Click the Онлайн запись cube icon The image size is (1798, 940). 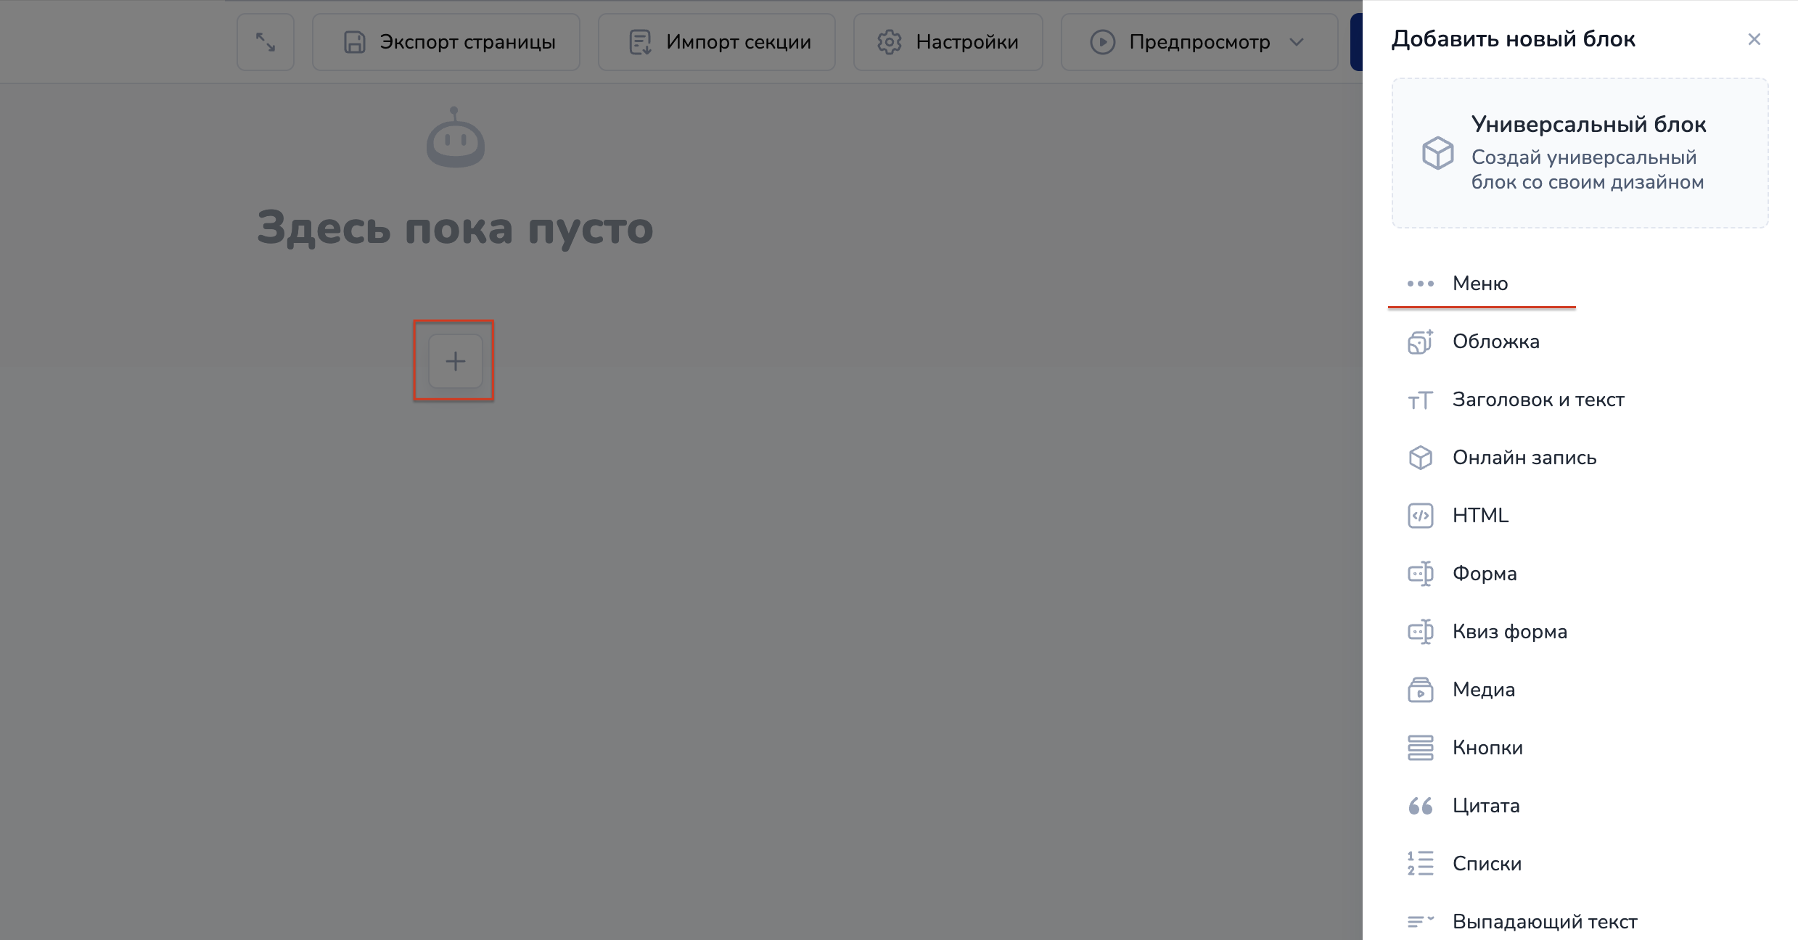[1420, 458]
